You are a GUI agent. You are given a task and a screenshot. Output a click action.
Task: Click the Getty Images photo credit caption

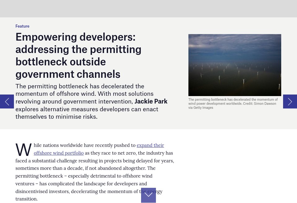tap(233, 104)
